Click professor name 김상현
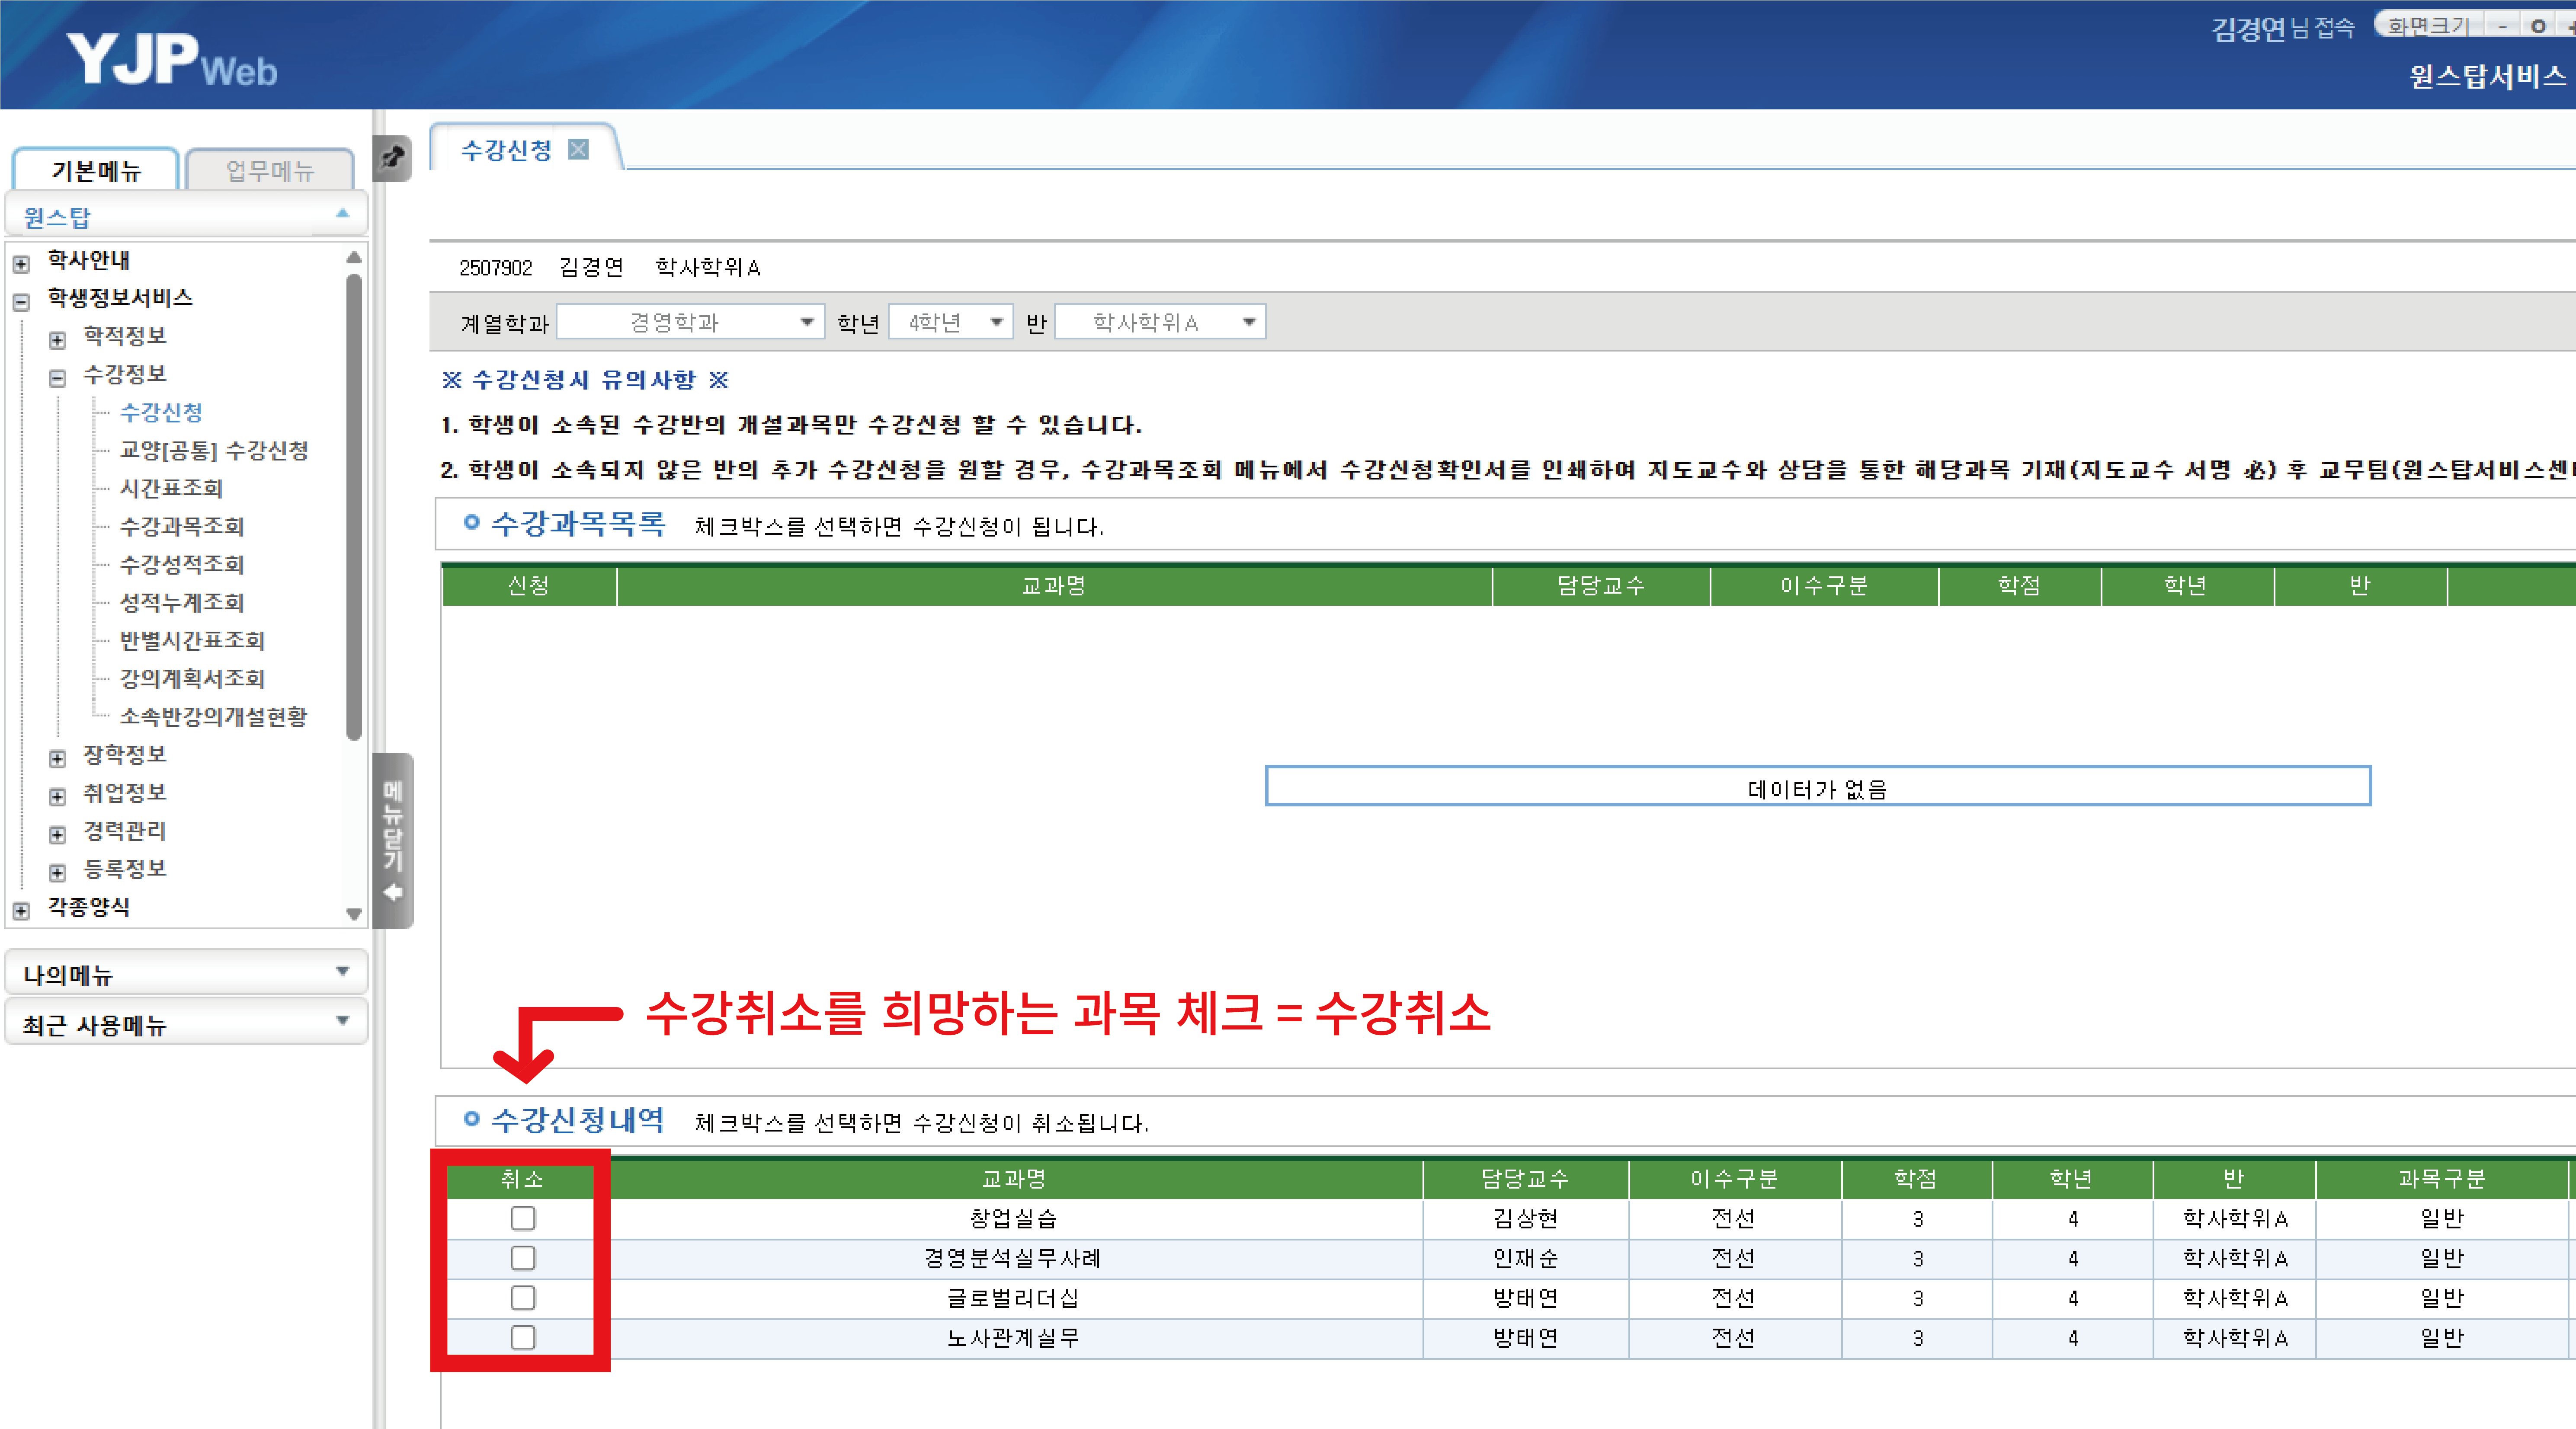This screenshot has height=1429, width=2576. 1525,1218
